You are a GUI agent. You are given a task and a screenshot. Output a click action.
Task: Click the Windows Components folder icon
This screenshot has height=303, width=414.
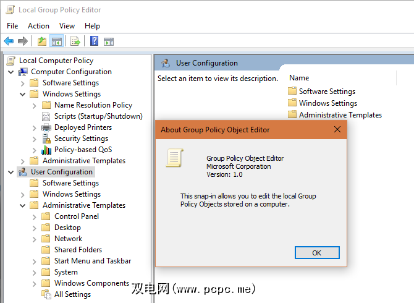click(x=46, y=283)
